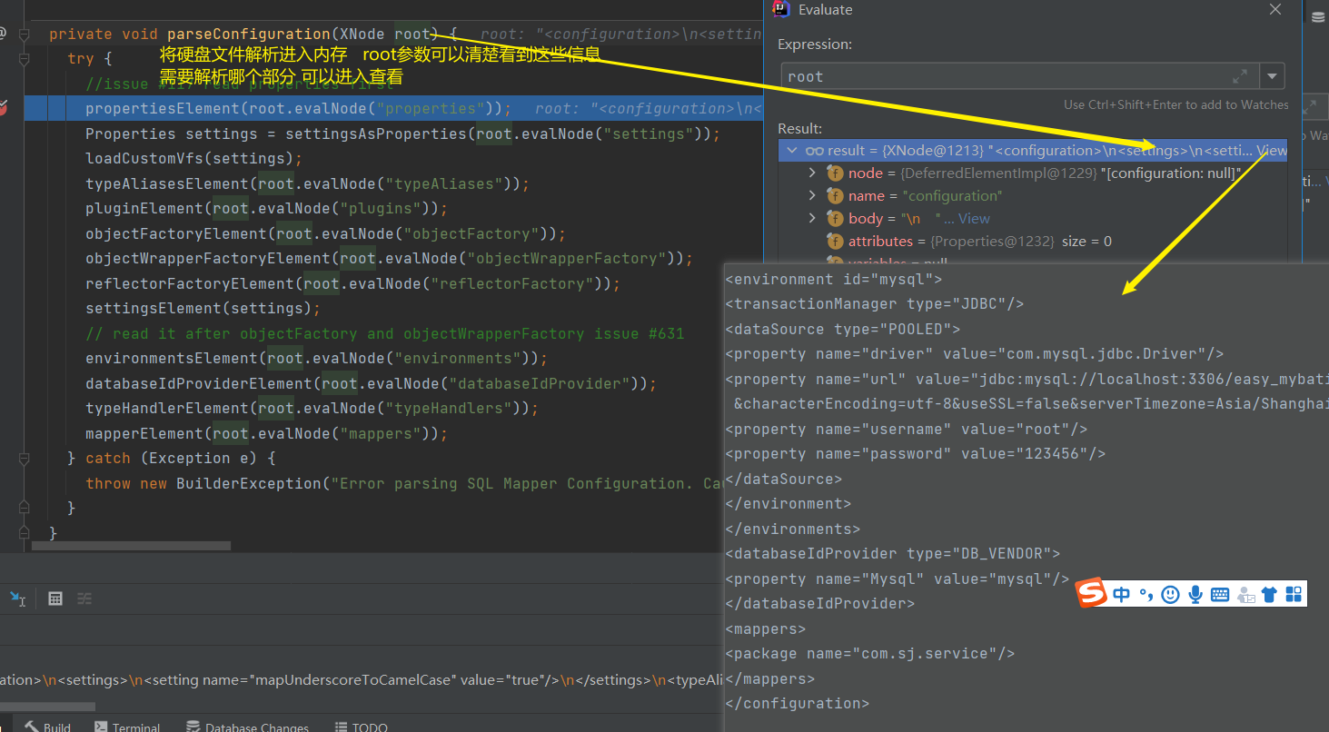Click the dataSource type="POOLED" line

point(843,329)
